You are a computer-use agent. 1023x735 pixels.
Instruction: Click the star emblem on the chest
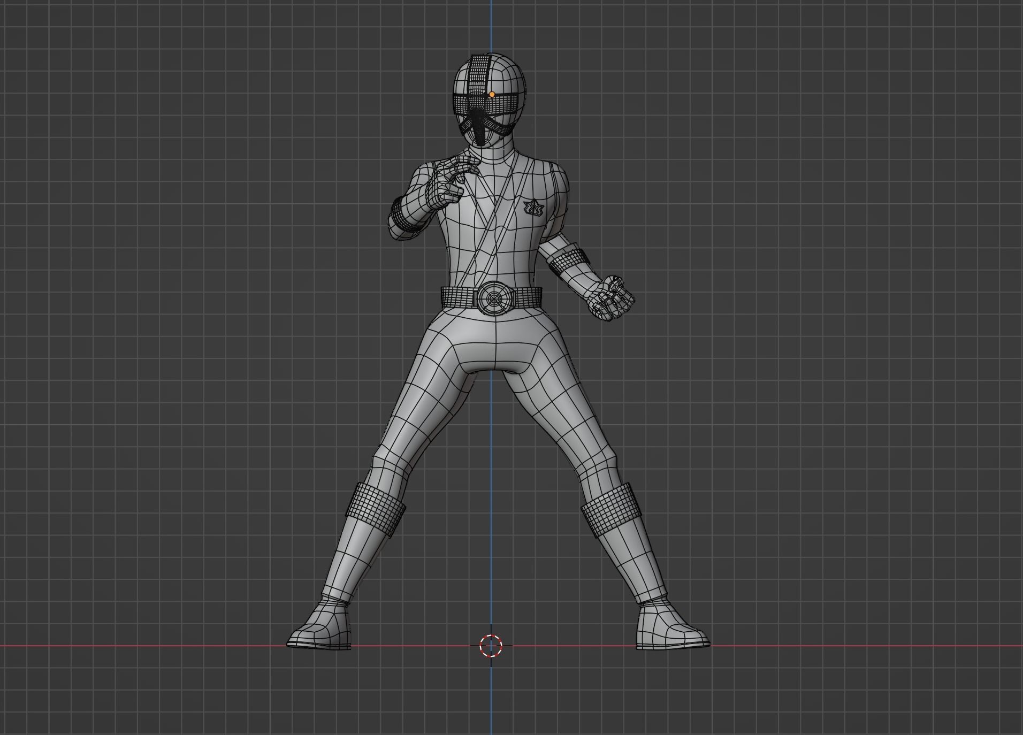click(x=538, y=209)
